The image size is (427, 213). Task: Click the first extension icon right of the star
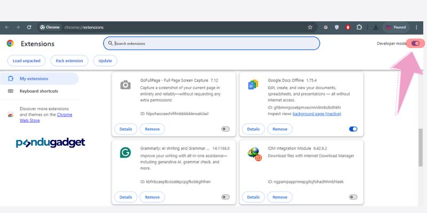(x=326, y=27)
